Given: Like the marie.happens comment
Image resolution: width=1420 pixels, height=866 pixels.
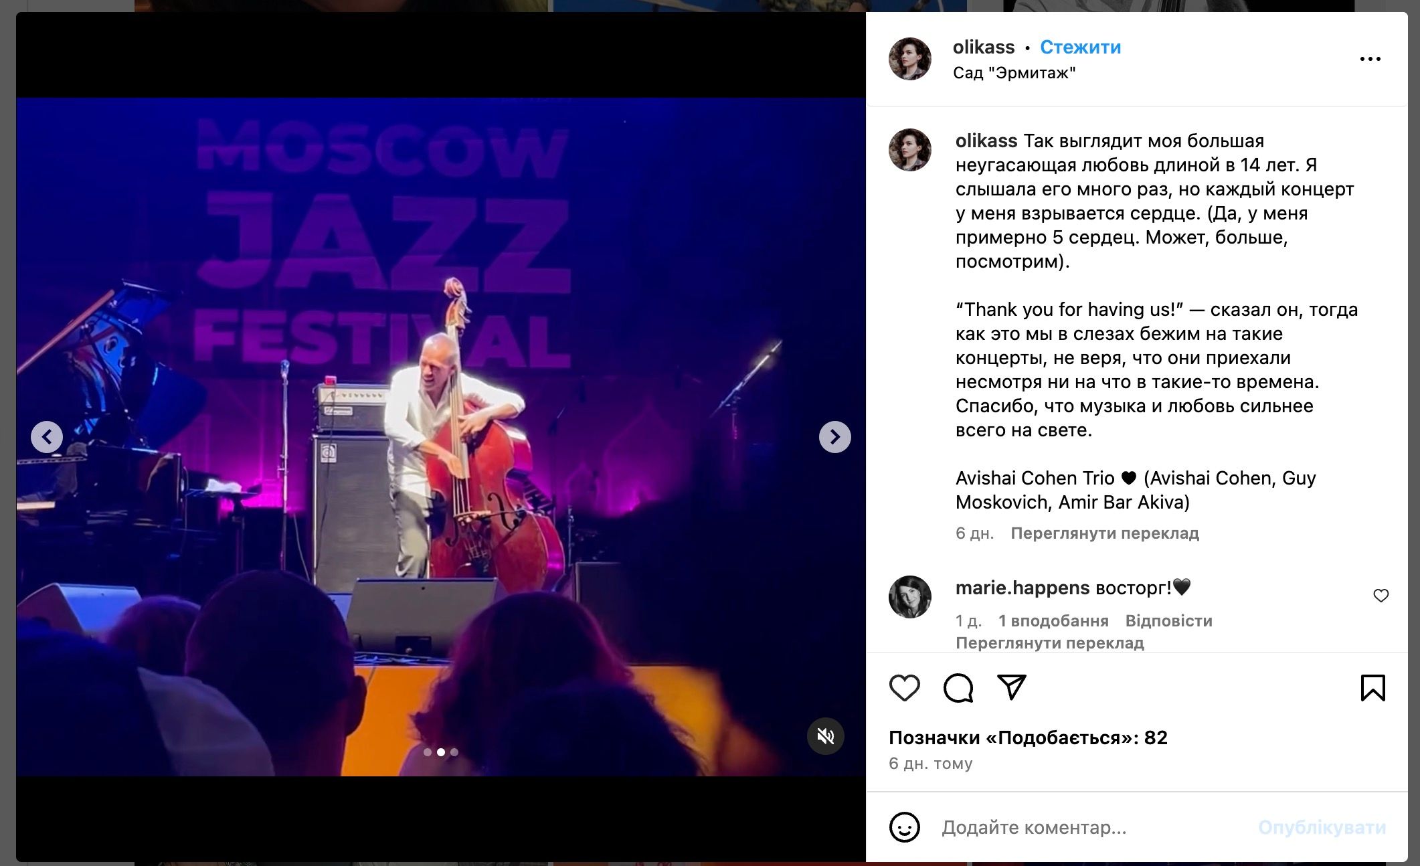Looking at the screenshot, I should [1381, 596].
